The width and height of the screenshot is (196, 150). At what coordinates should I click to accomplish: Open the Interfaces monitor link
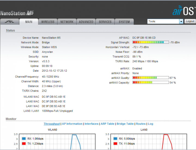pos(91,124)
